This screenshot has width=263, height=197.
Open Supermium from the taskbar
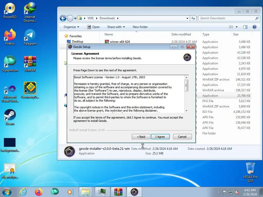click(x=55, y=192)
